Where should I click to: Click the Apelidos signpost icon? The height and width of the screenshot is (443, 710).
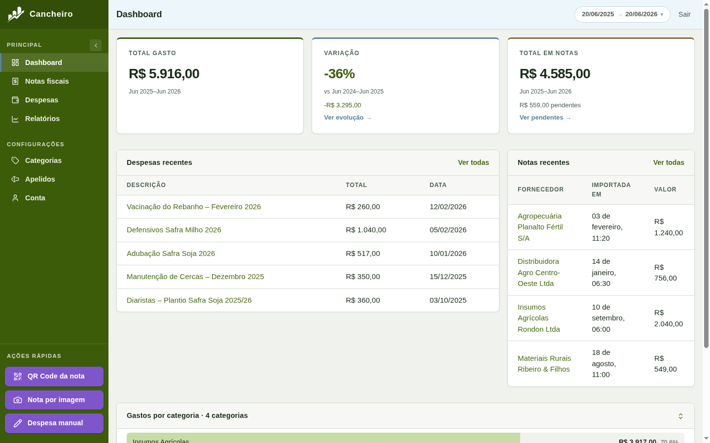[x=15, y=179]
